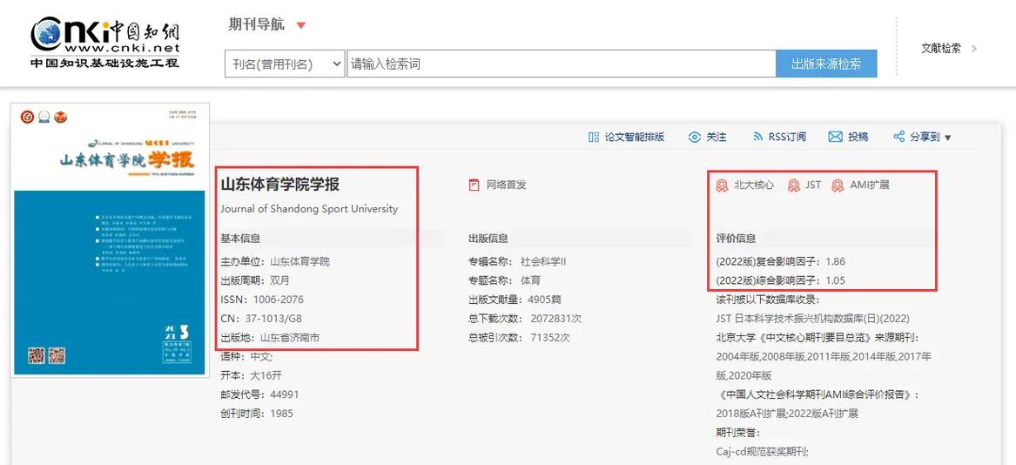This screenshot has width=1016, height=465.
Task: Click the RSS订阅 feed icon
Action: (x=758, y=137)
